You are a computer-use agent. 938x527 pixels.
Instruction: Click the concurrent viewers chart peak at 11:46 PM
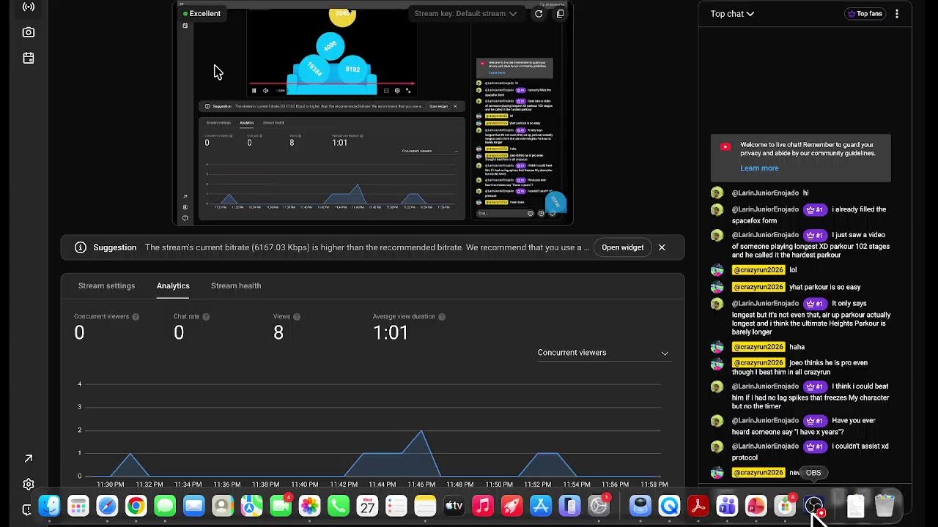click(421, 430)
